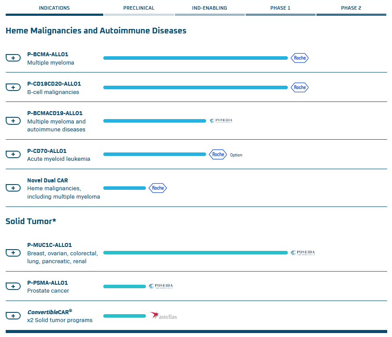Expand the P-BCMA-ALLO1 row details
The image size is (392, 337).
[x=13, y=58]
